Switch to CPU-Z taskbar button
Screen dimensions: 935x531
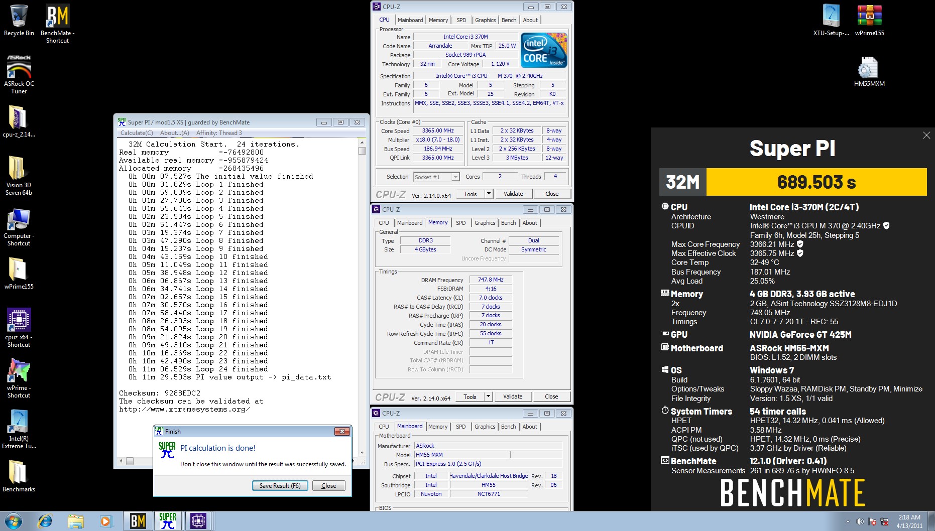click(x=198, y=521)
